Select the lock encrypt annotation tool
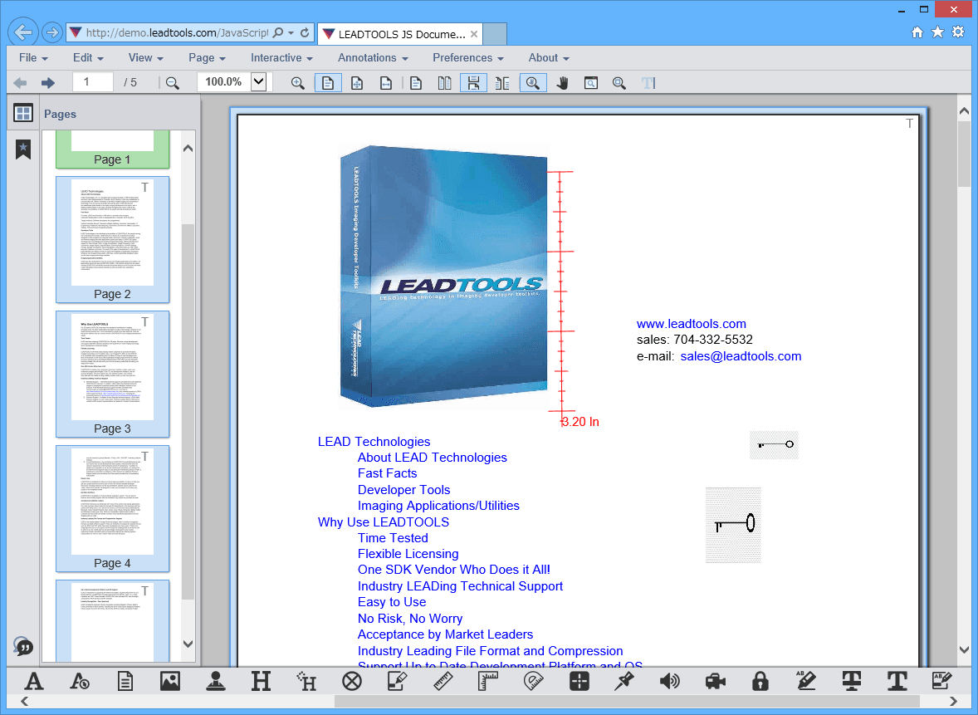This screenshot has height=715, width=978. point(760,681)
